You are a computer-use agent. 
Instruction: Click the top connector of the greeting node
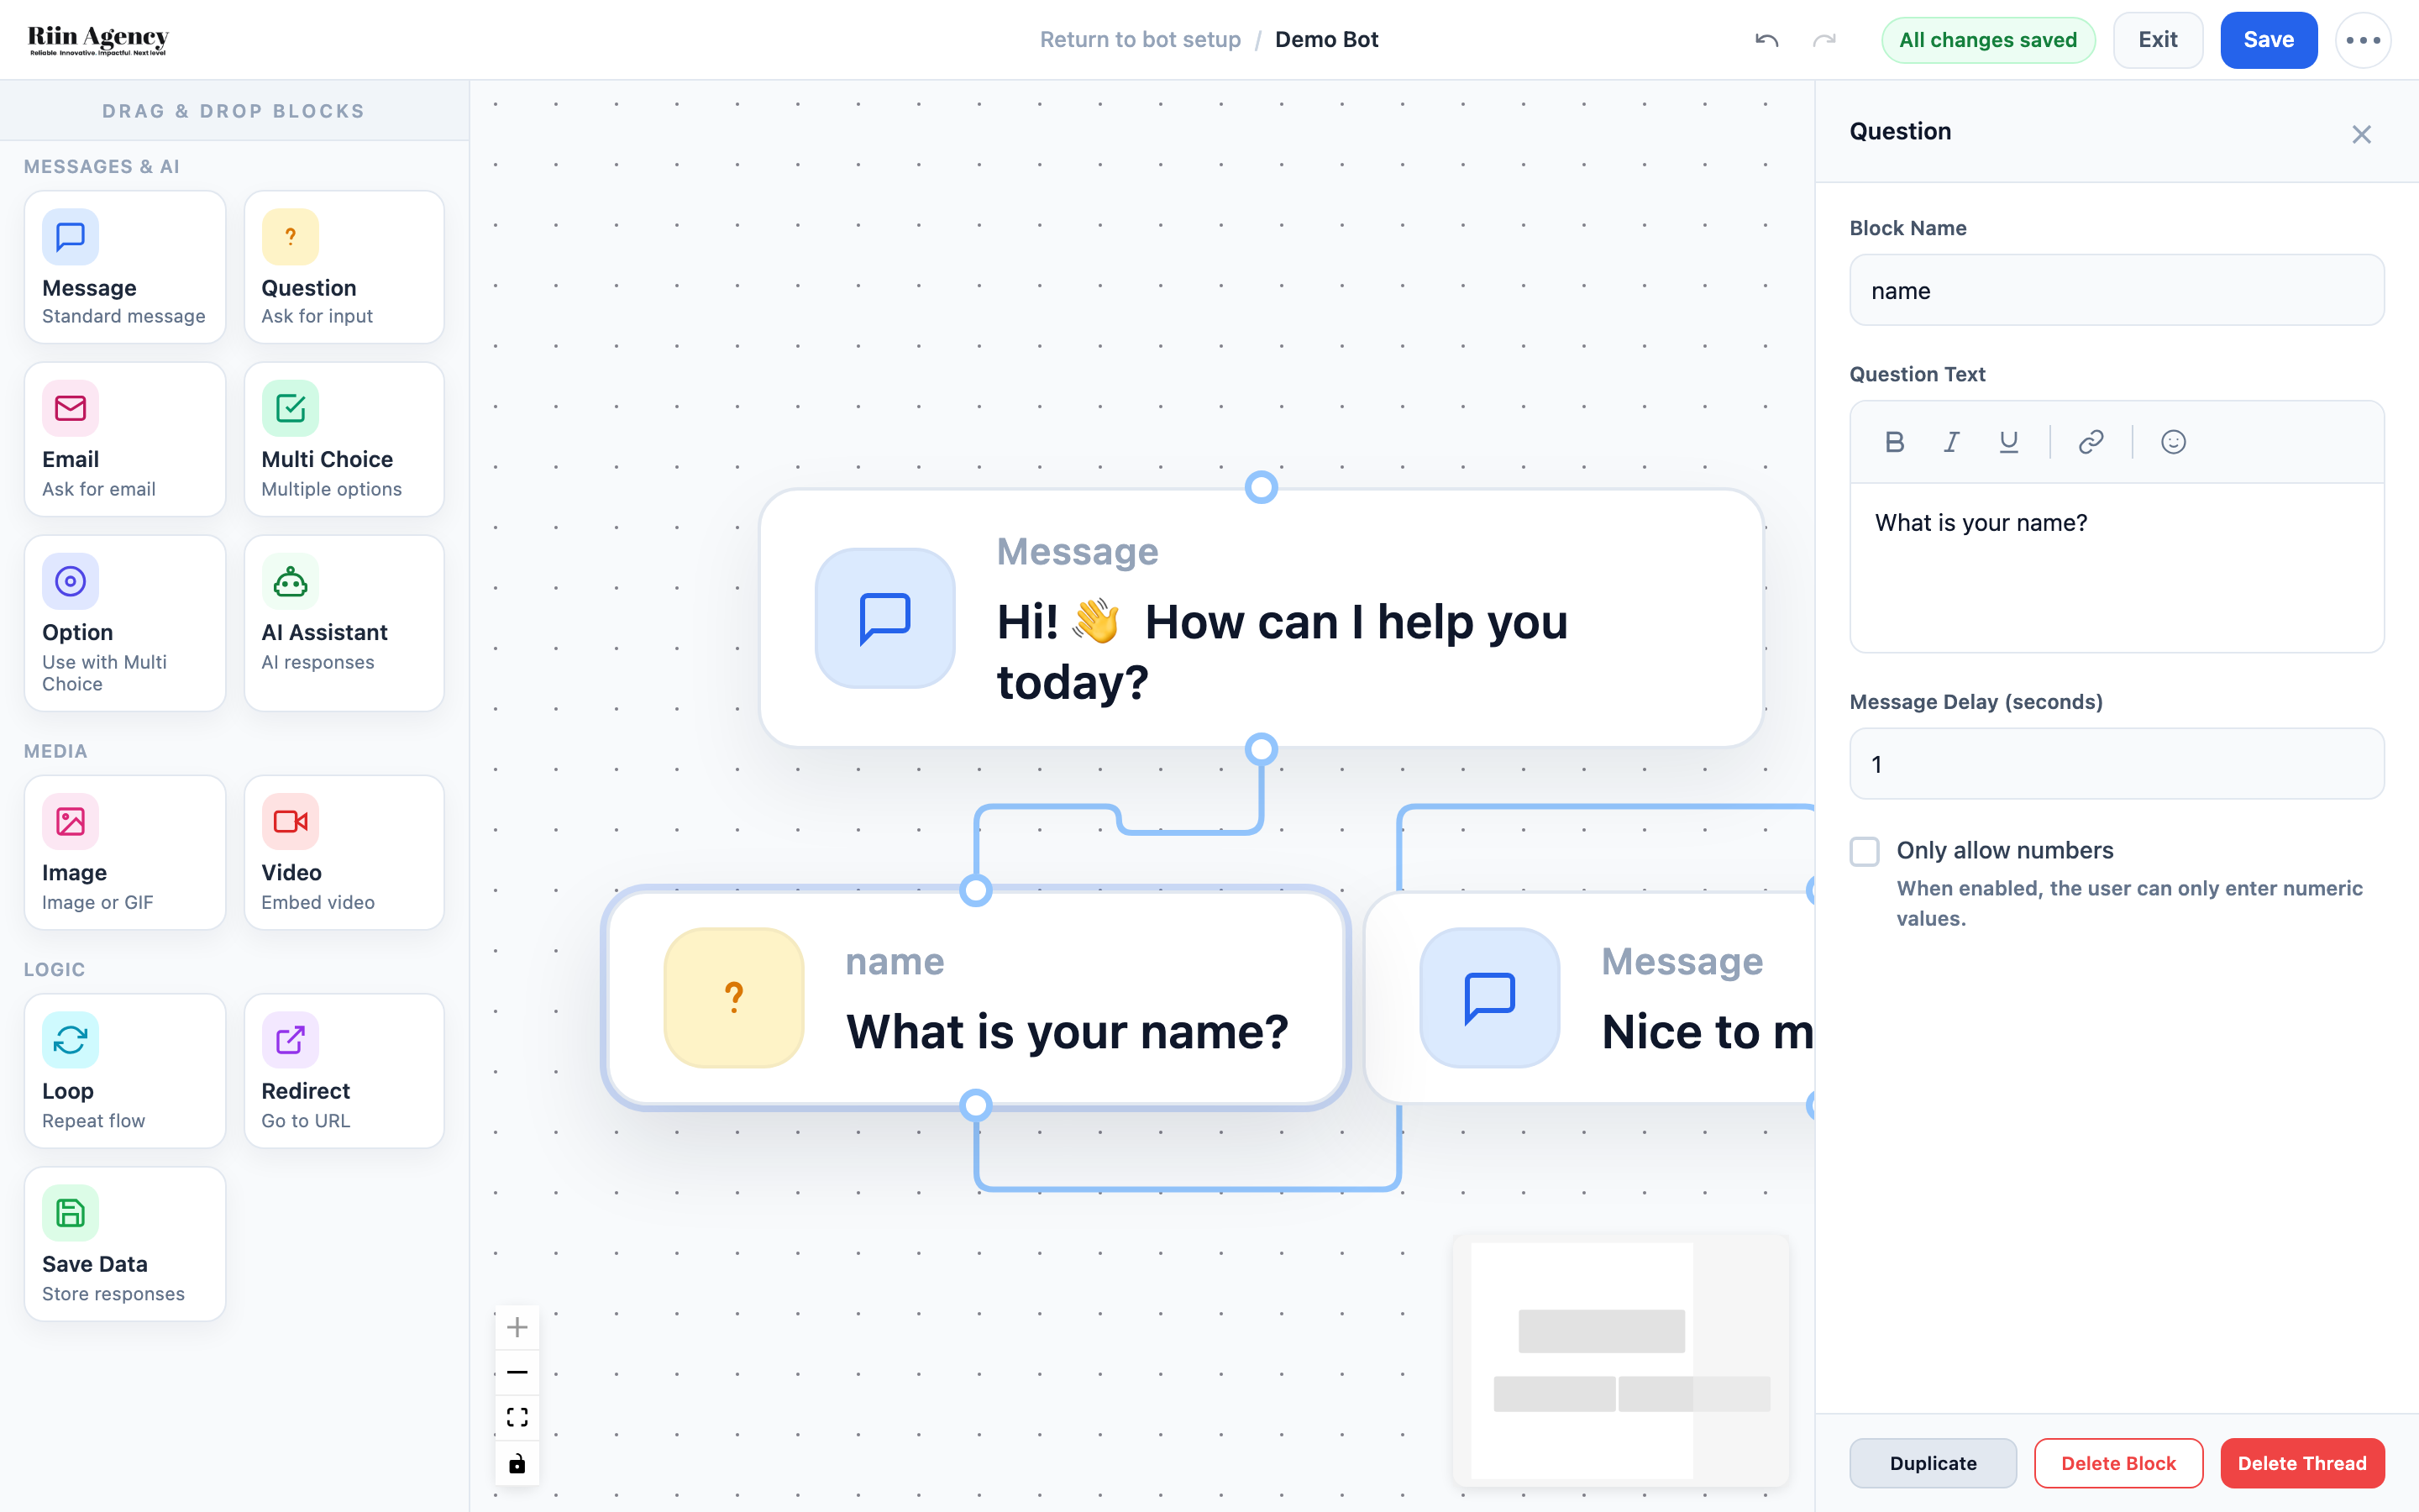(x=1262, y=487)
